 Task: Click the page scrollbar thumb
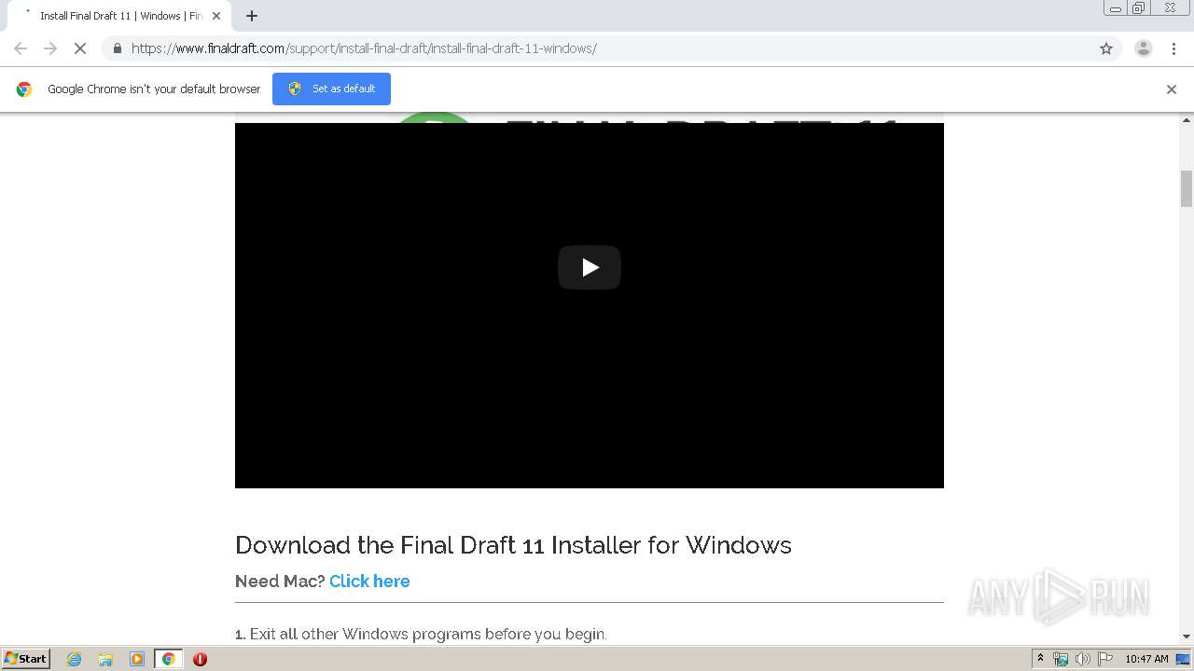pos(1187,189)
